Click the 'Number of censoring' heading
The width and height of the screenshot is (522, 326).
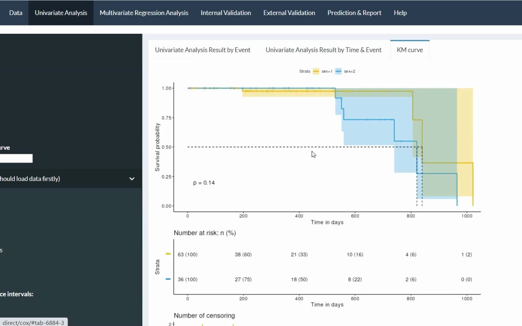coord(204,315)
